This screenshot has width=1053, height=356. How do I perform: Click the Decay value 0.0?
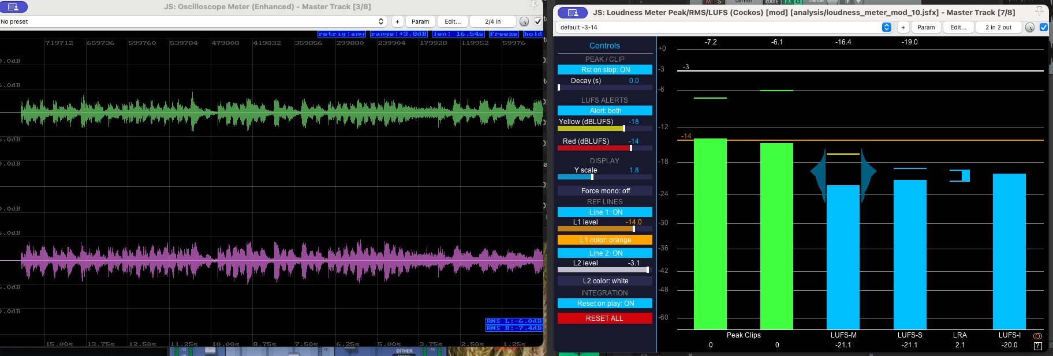click(x=634, y=81)
